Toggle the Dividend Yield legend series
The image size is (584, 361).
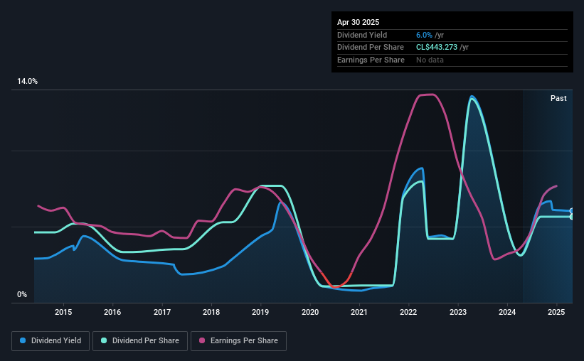tap(51, 341)
